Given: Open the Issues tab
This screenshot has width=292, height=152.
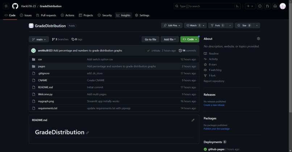Looking at the screenshot, I should click(26, 15).
